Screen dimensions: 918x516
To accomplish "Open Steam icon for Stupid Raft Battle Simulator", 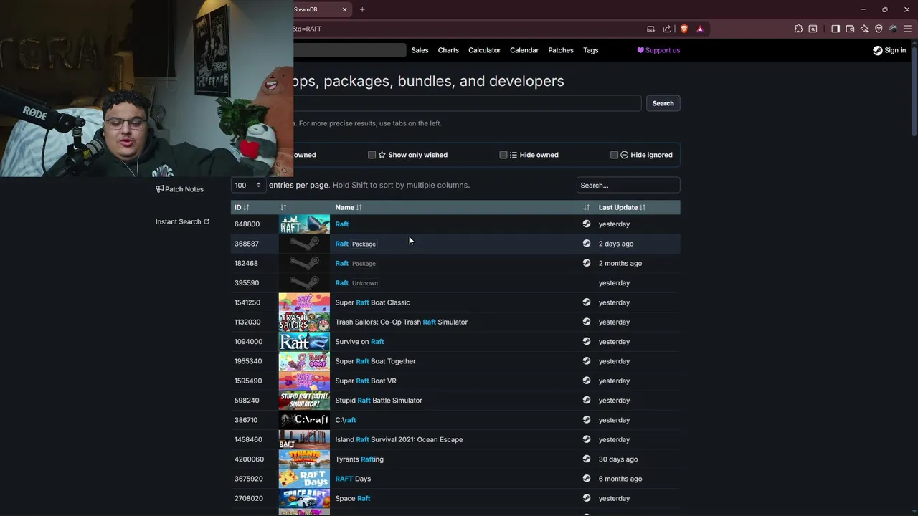I will coord(587,400).
